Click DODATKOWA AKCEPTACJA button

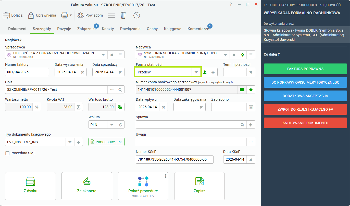pyautogui.click(x=305, y=96)
